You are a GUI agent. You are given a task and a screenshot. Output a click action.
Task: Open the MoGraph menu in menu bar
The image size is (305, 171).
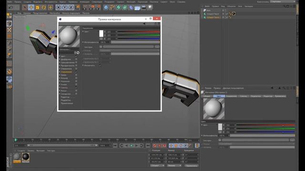(131, 2)
